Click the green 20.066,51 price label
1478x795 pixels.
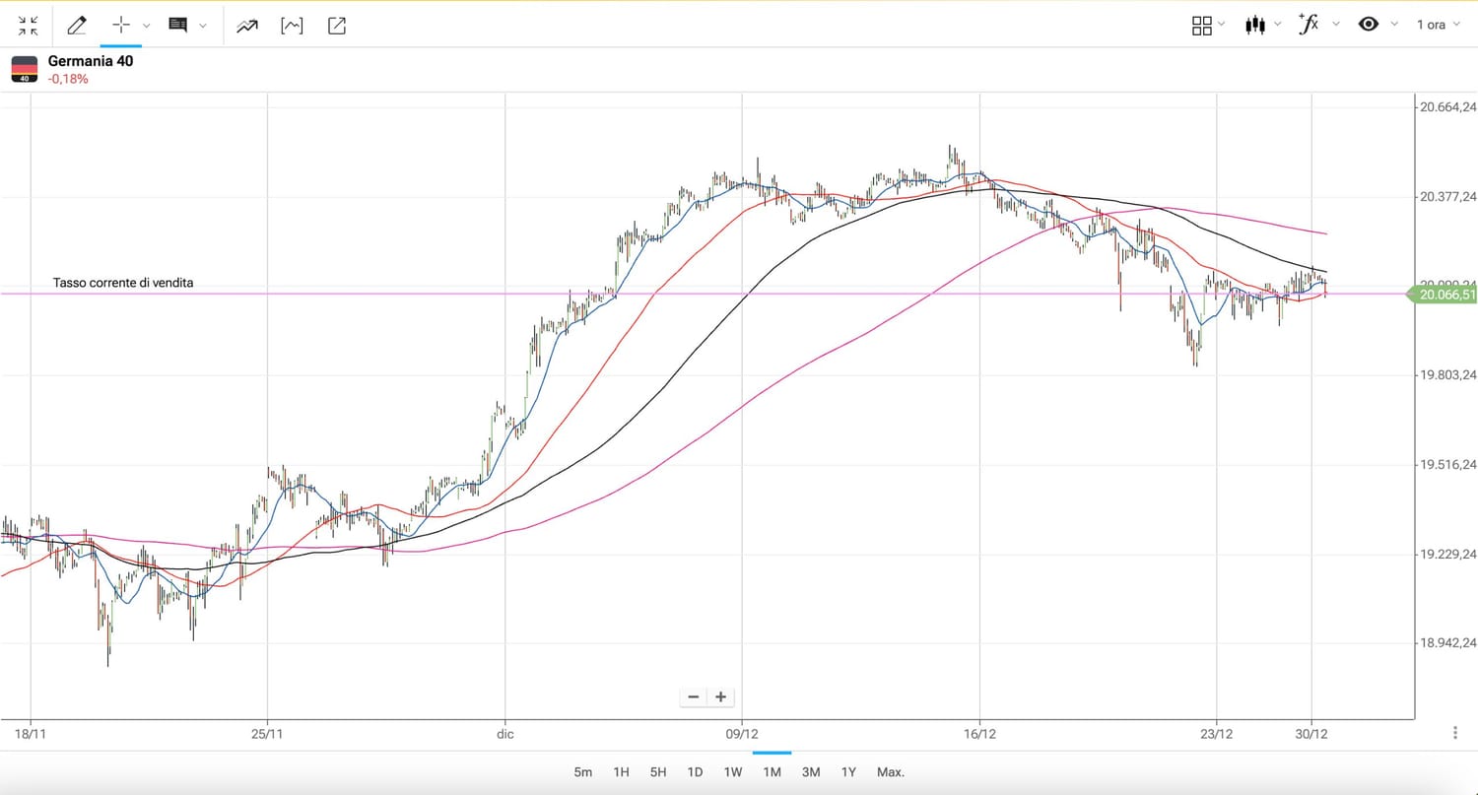pos(1446,294)
